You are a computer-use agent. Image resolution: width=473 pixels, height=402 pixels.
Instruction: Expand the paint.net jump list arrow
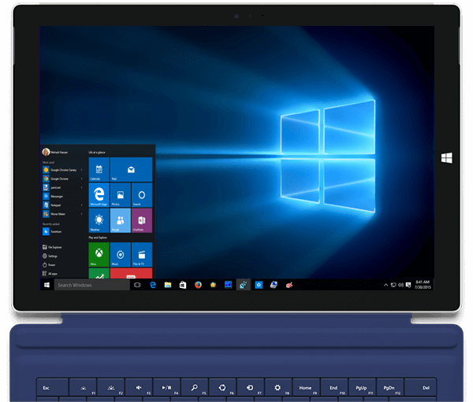pyautogui.click(x=82, y=187)
